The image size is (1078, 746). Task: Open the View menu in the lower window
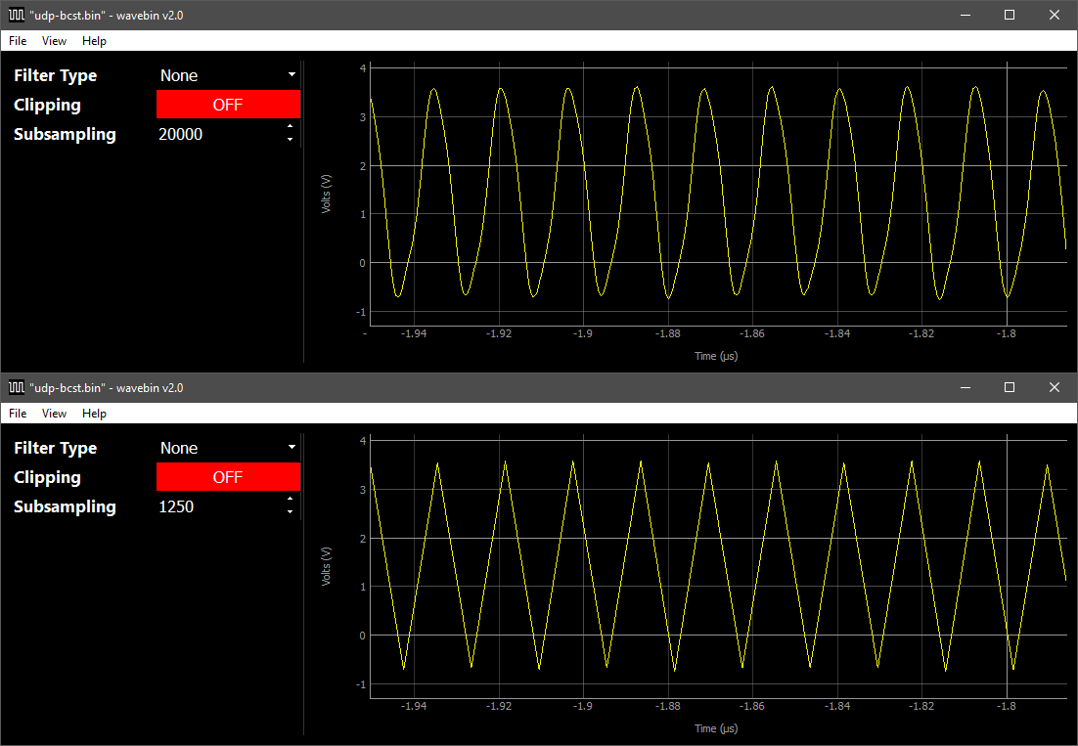[x=54, y=414]
